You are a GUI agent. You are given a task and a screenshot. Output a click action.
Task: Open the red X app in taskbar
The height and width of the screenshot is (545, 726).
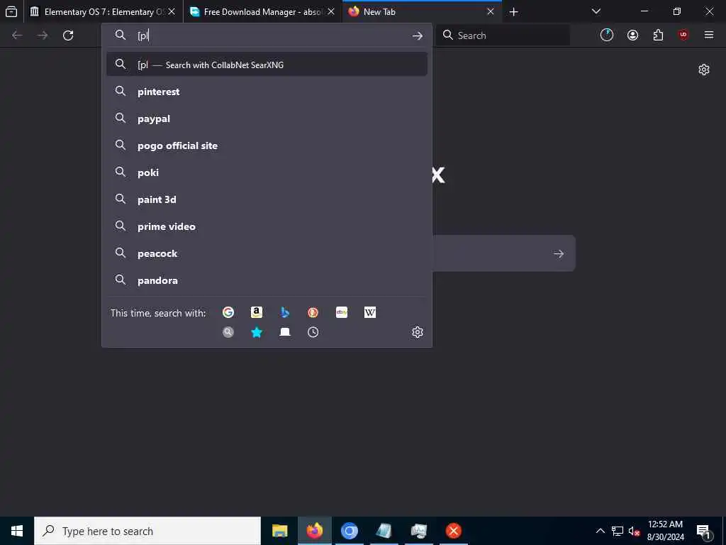click(x=453, y=531)
